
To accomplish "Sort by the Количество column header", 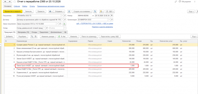I will [x=128, y=41].
